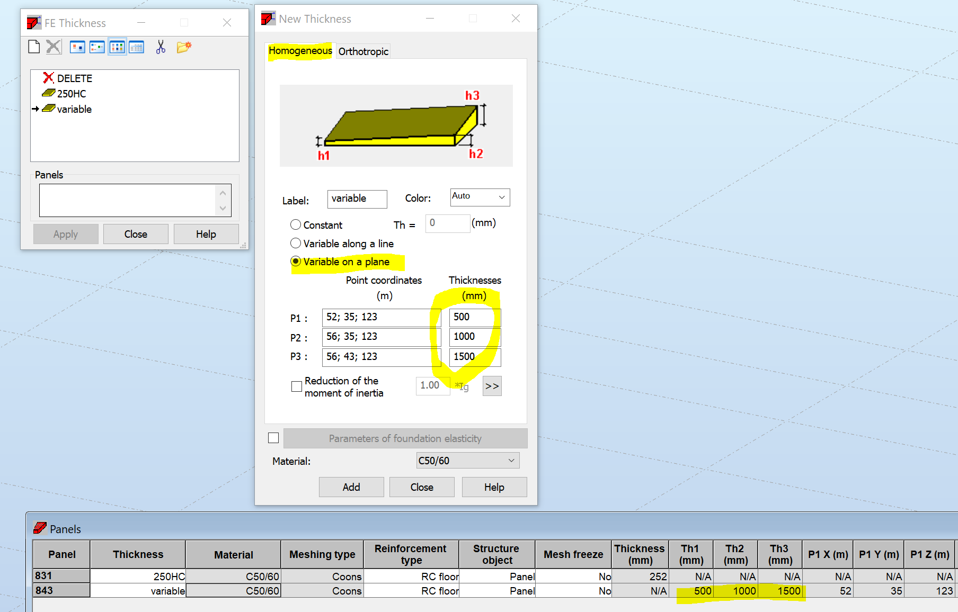
Task: Select the list view icon
Action: point(117,47)
